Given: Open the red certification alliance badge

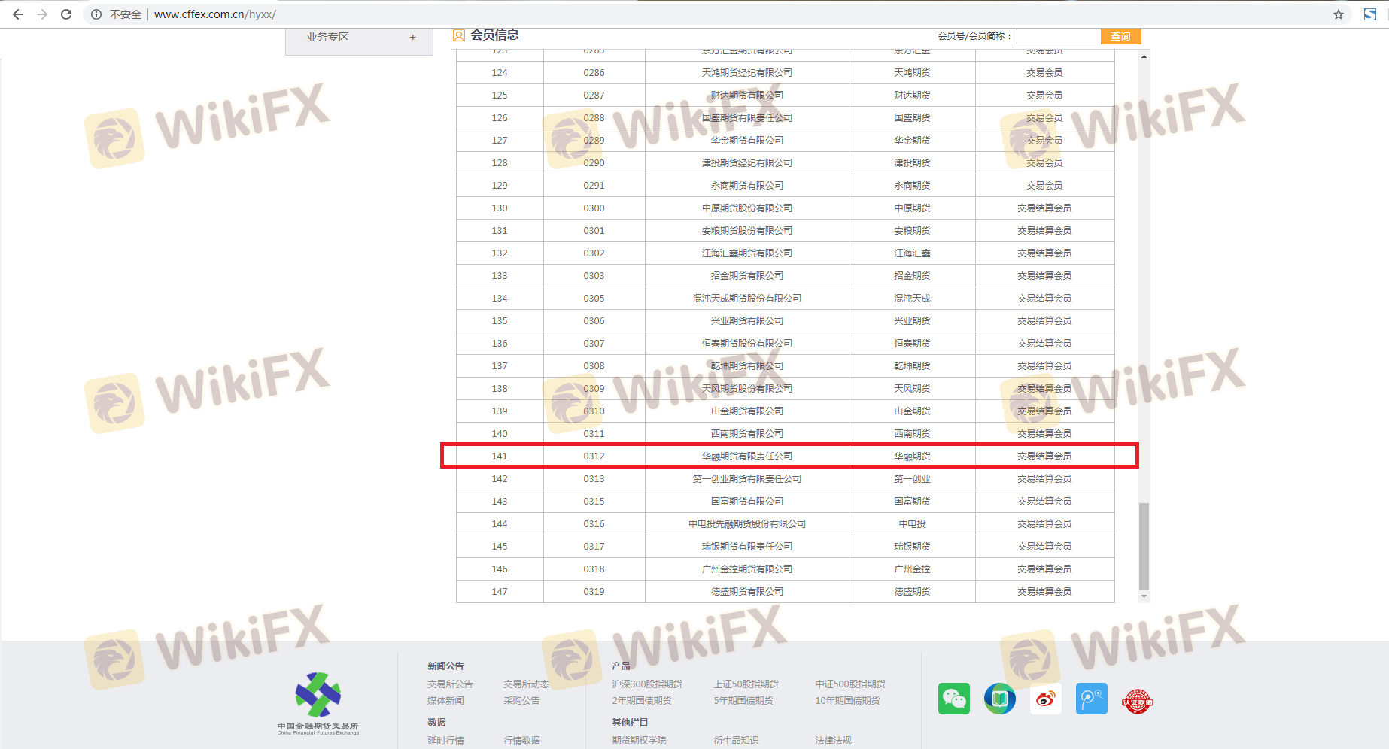Looking at the screenshot, I should pyautogui.click(x=1137, y=701).
